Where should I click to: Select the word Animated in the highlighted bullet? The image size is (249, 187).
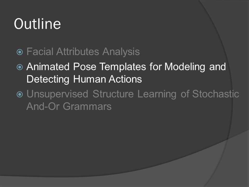pos(48,66)
